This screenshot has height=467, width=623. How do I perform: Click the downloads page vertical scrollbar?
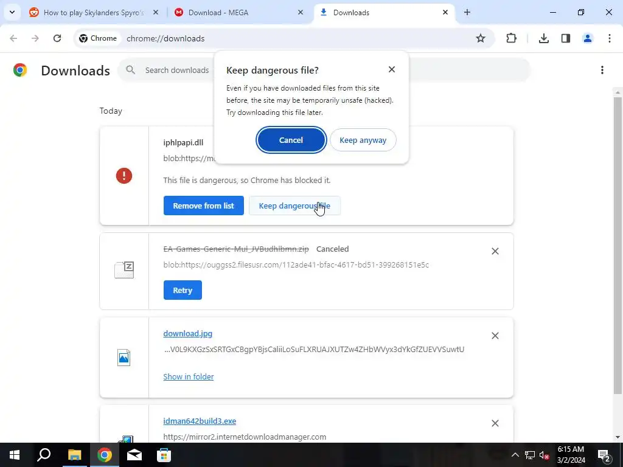(618, 244)
